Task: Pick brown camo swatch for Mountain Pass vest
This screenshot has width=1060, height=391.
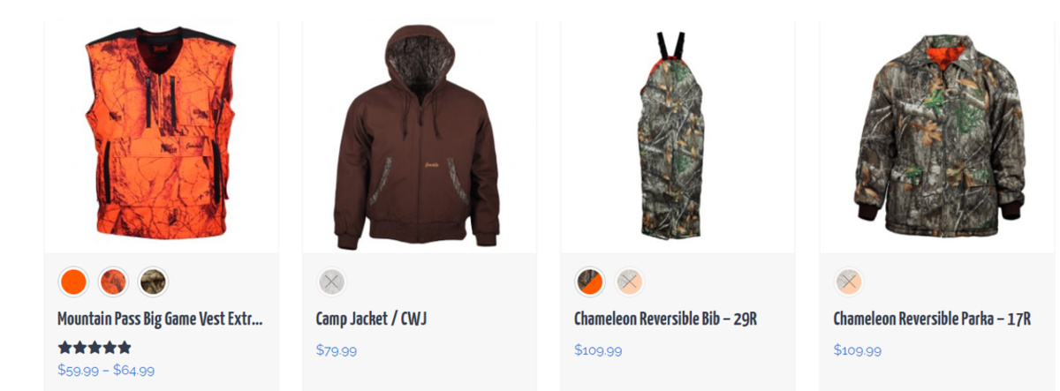Action: pyautogui.click(x=153, y=282)
